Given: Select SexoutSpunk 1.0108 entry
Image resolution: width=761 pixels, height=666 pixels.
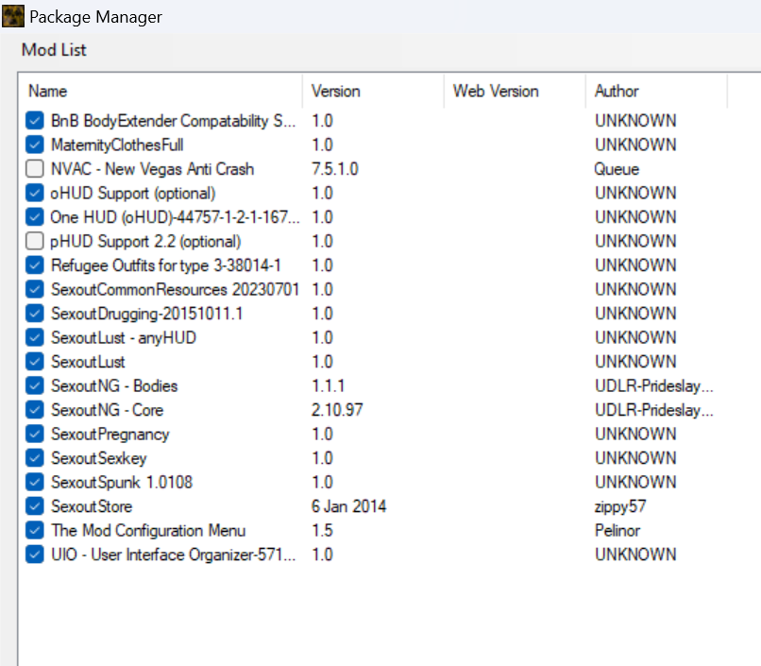Looking at the screenshot, I should tap(122, 482).
